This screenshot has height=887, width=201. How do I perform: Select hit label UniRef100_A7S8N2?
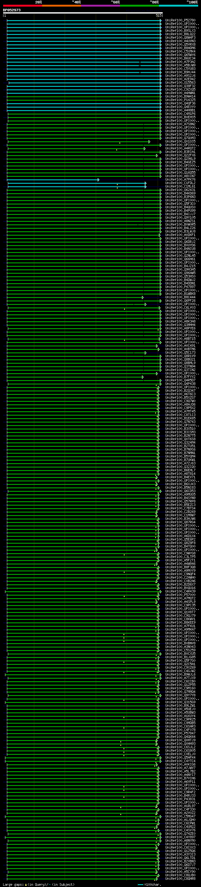click(180, 124)
